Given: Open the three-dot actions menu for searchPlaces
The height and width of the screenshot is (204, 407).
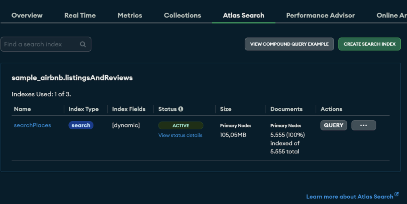Looking at the screenshot, I should (364, 125).
